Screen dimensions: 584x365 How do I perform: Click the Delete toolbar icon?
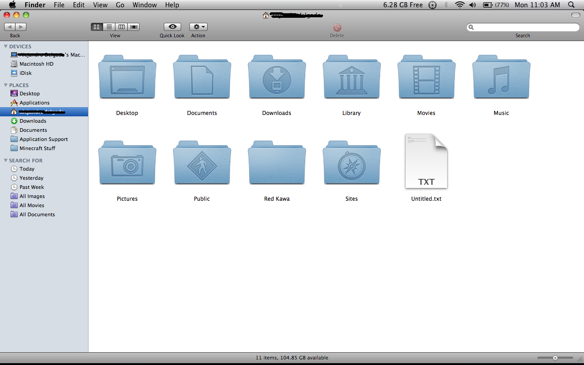[337, 27]
